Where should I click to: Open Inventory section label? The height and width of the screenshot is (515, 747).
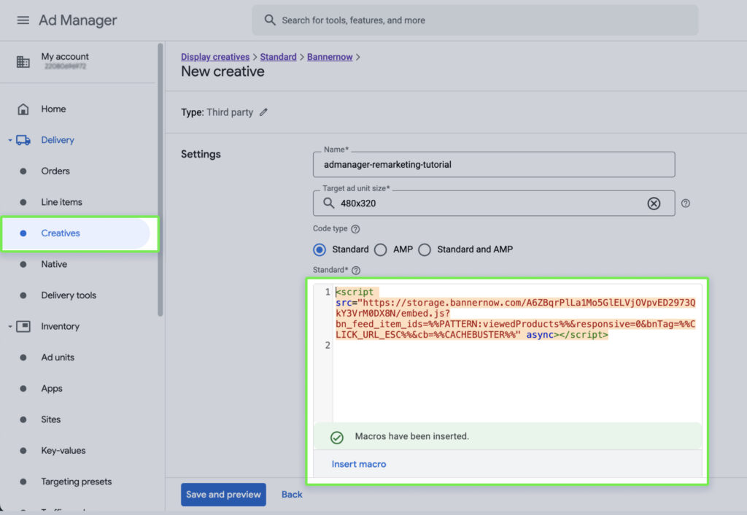coord(60,326)
